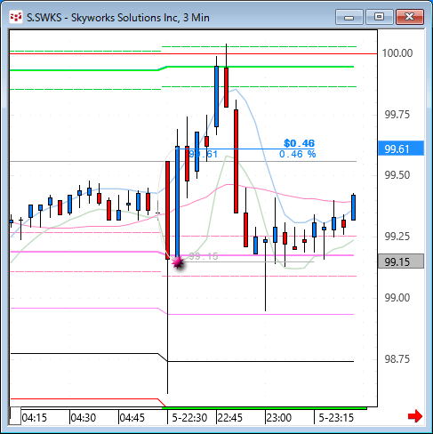This screenshot has width=433, height=434.
Task: Click the blue 99.61 price label
Action: pos(401,149)
